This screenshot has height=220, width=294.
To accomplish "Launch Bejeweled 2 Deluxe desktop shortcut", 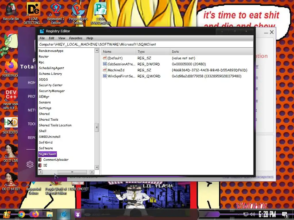I will (x=56, y=13).
